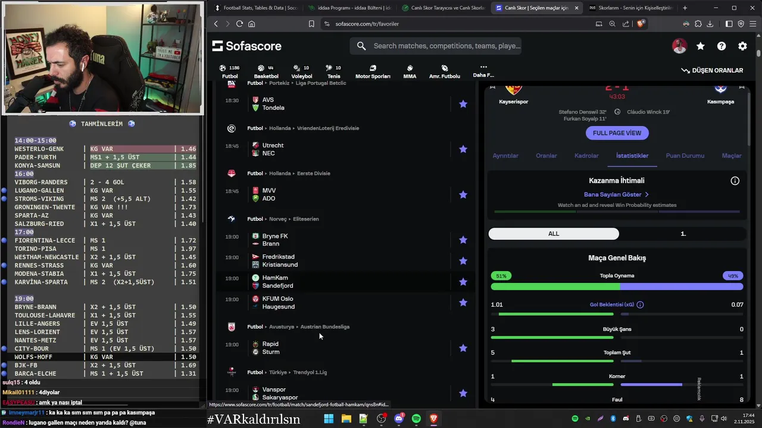Open the Düşen Oranlar link
Screen dimensions: 762x428
click(x=712, y=70)
